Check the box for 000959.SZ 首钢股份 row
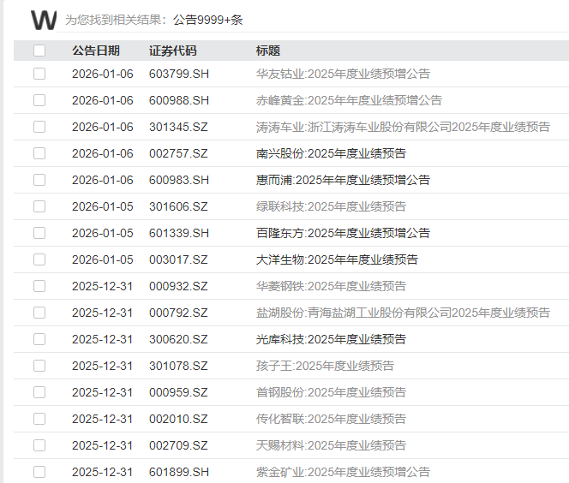This screenshot has height=483, width=569. (x=39, y=392)
